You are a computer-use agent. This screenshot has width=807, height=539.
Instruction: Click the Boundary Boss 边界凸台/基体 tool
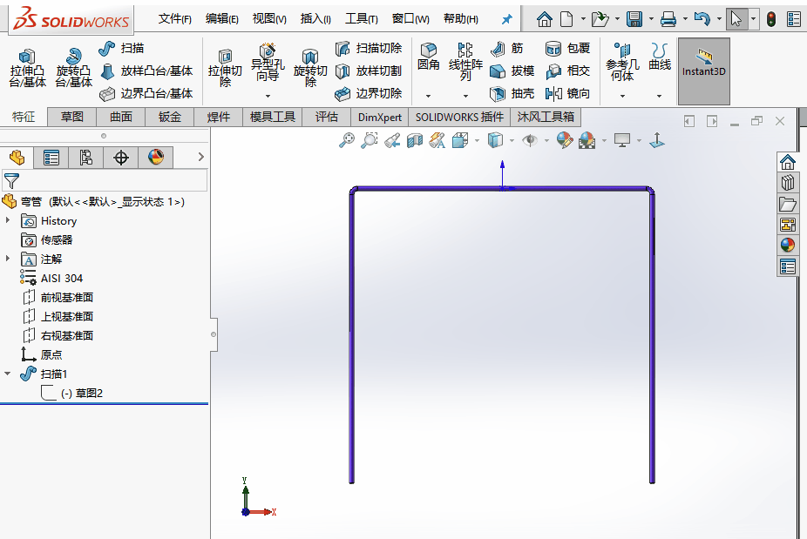point(146,93)
